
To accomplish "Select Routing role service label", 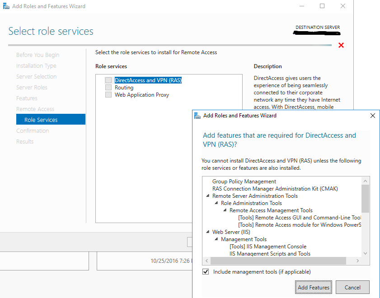I will tap(124, 88).
